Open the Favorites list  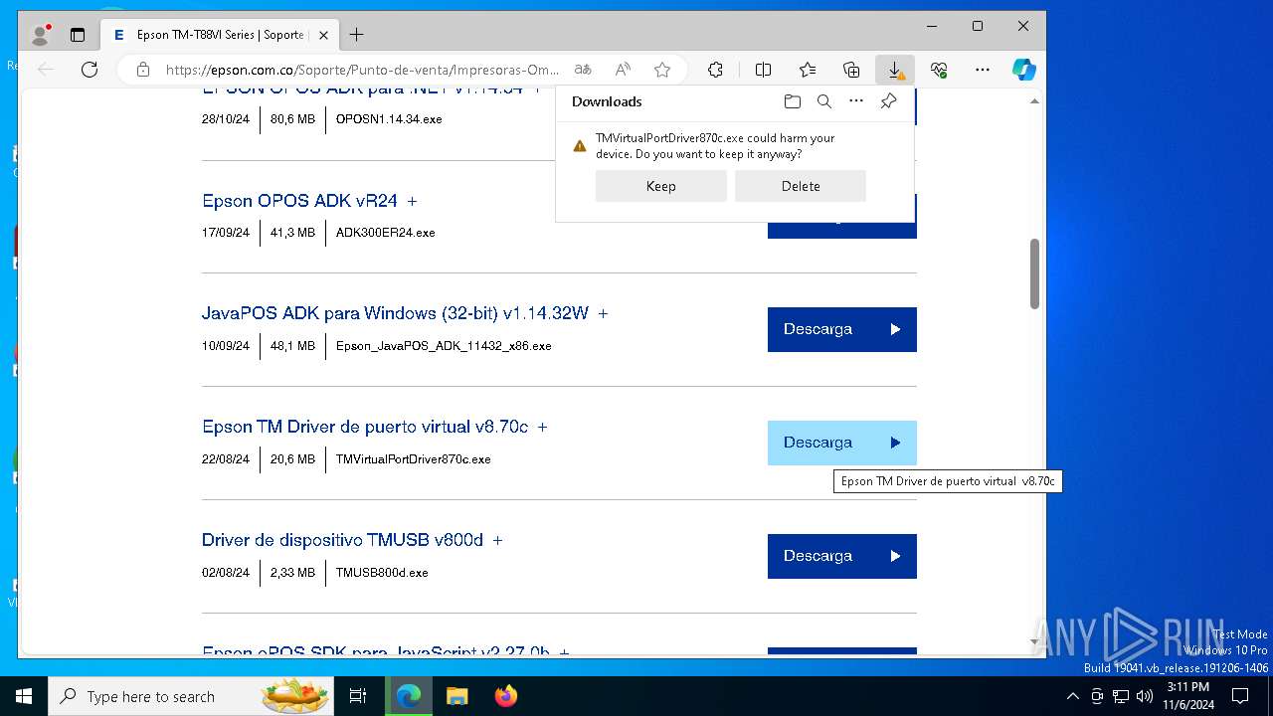point(808,70)
